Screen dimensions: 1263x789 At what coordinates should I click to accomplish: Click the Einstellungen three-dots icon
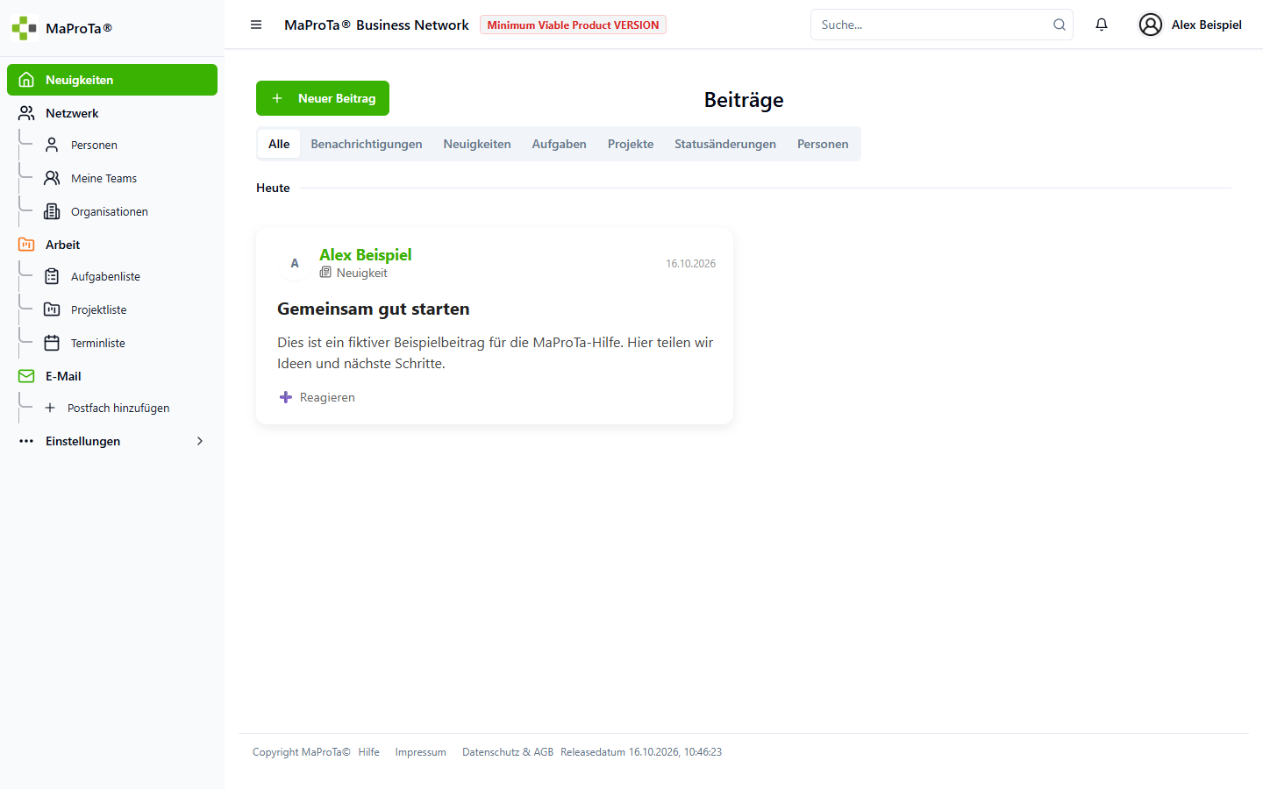26,441
